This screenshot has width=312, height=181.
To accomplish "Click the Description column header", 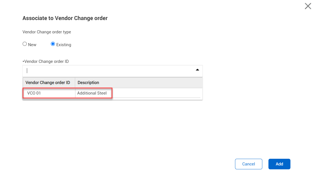I will click(x=88, y=83).
